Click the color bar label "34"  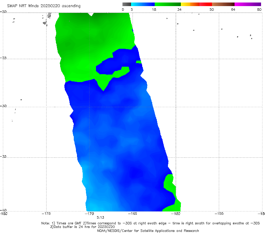pos(179,9)
